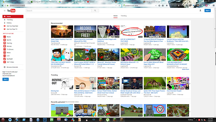
Task: Open TV Shows in the sidebar
Action: tap(10, 50)
